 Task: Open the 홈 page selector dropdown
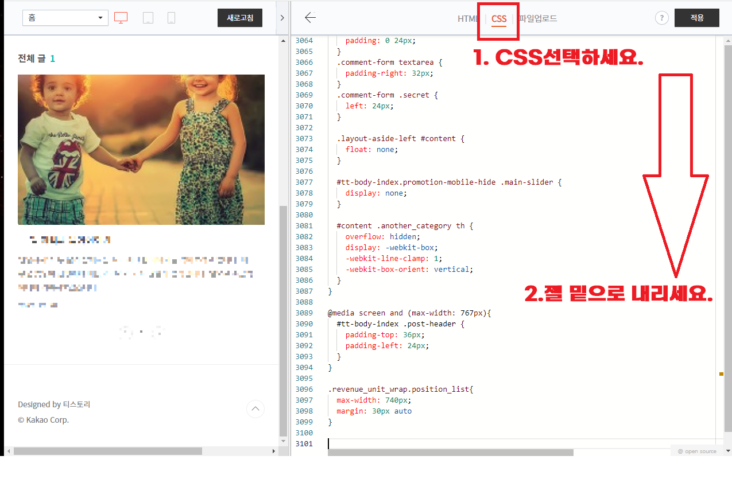[x=65, y=18]
